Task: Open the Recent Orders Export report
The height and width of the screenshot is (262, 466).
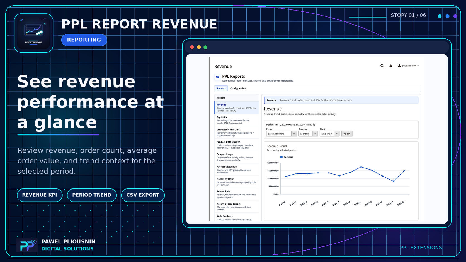Action: tap(237, 207)
